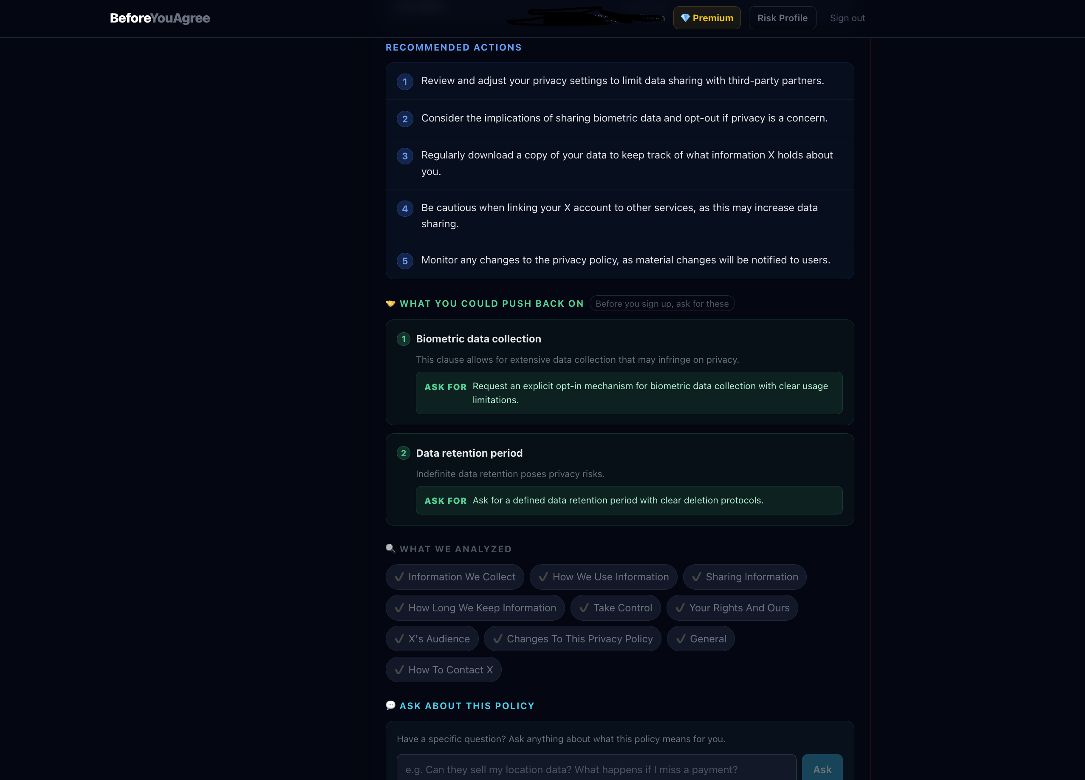The height and width of the screenshot is (780, 1085).
Task: Click 'Before you sign up, ask for these' pill
Action: (x=661, y=303)
